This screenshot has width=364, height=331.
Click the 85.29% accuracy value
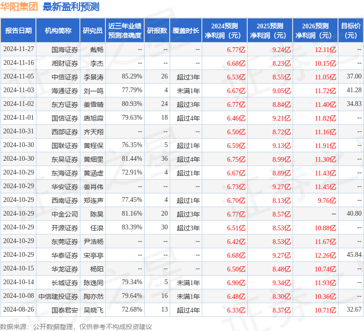[x=132, y=77]
